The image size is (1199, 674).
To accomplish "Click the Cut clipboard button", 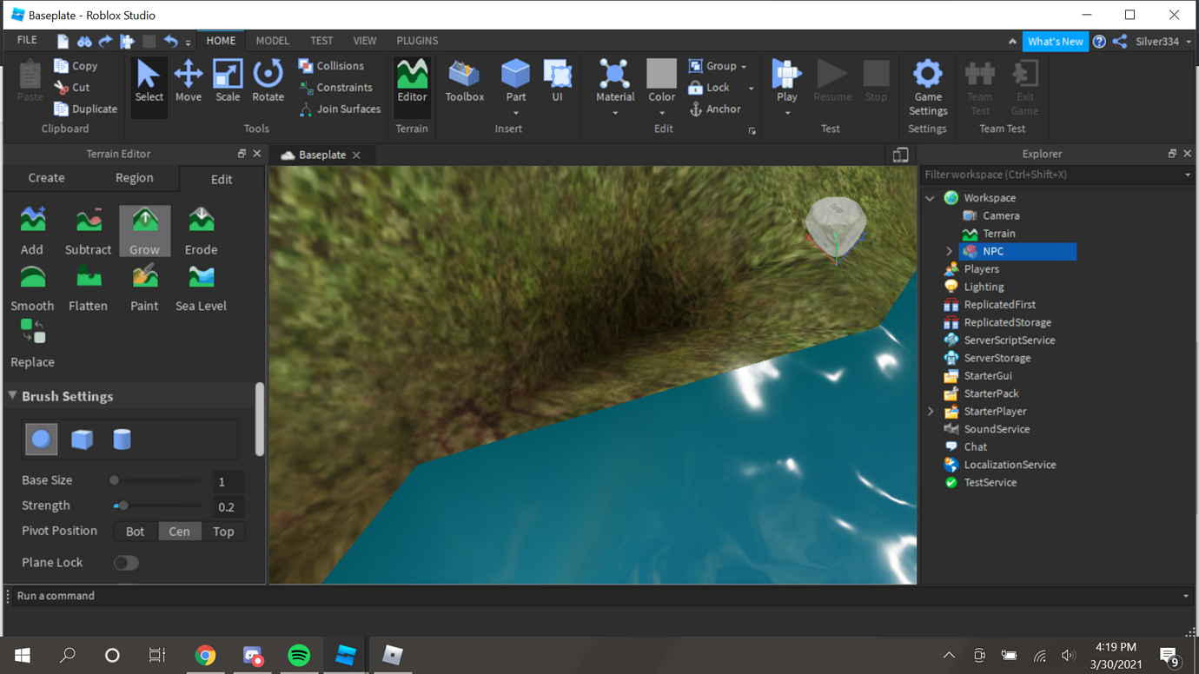I will [x=72, y=87].
